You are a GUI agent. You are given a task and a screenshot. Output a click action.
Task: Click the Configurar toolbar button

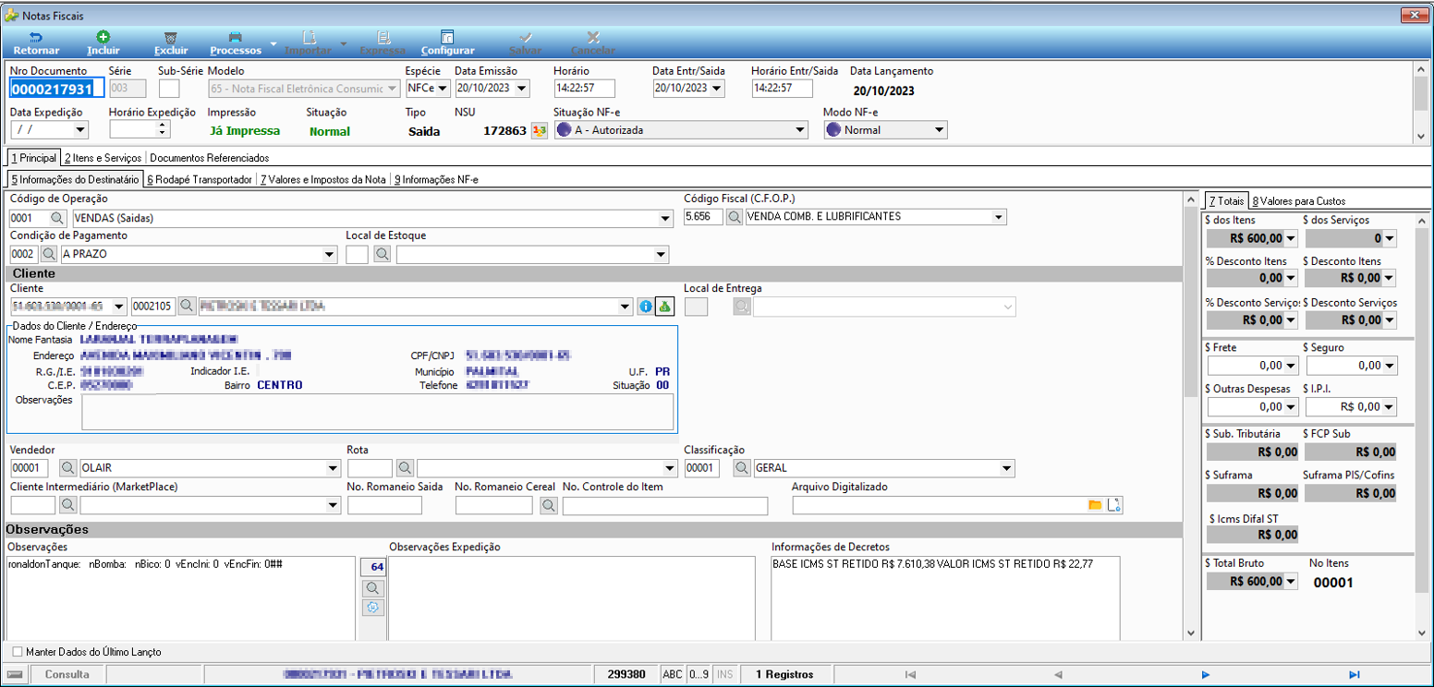pos(447,43)
